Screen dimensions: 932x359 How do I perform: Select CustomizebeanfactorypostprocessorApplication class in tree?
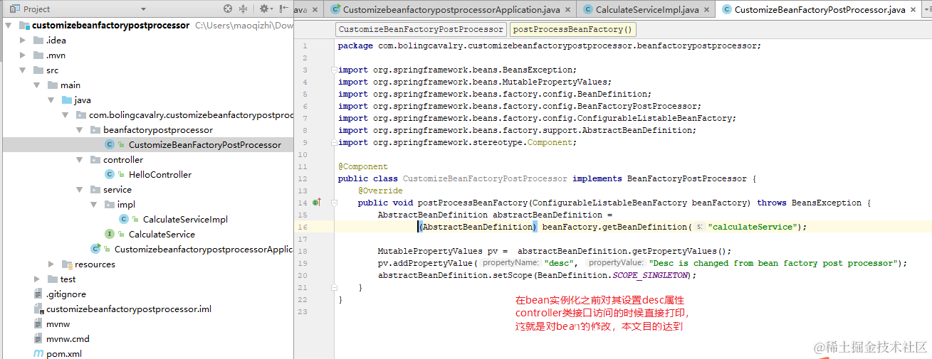[x=204, y=249]
